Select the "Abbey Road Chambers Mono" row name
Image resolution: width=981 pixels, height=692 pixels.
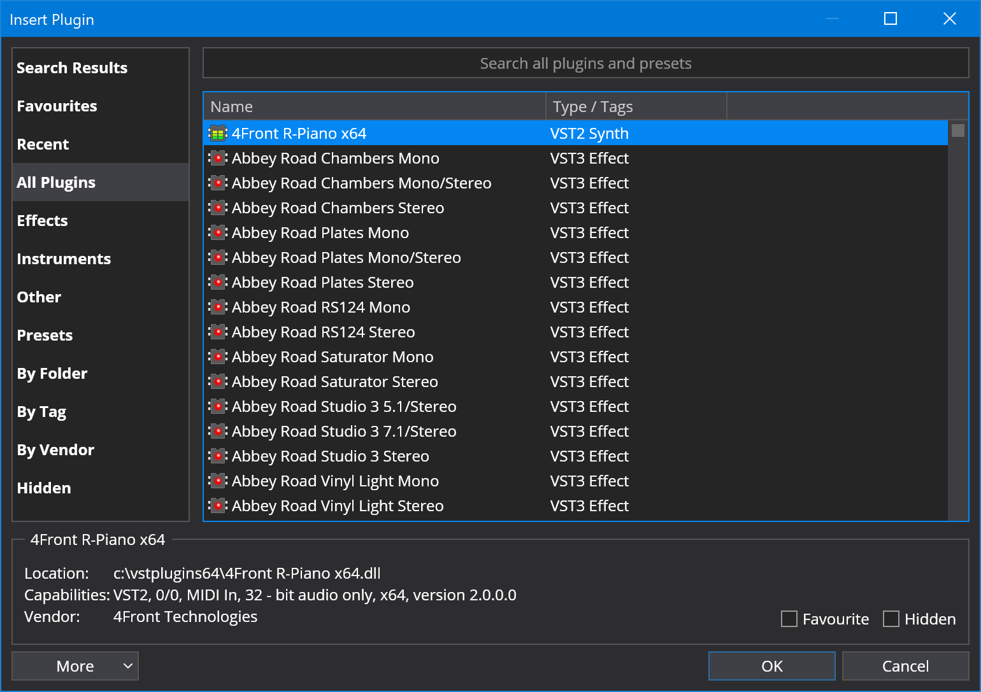click(x=336, y=158)
